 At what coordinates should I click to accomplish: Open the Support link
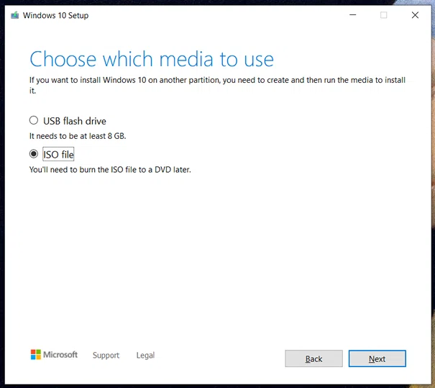pos(106,355)
